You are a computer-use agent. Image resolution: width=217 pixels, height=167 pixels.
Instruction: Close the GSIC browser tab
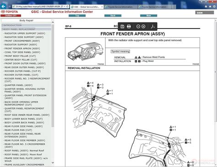click(102, 7)
